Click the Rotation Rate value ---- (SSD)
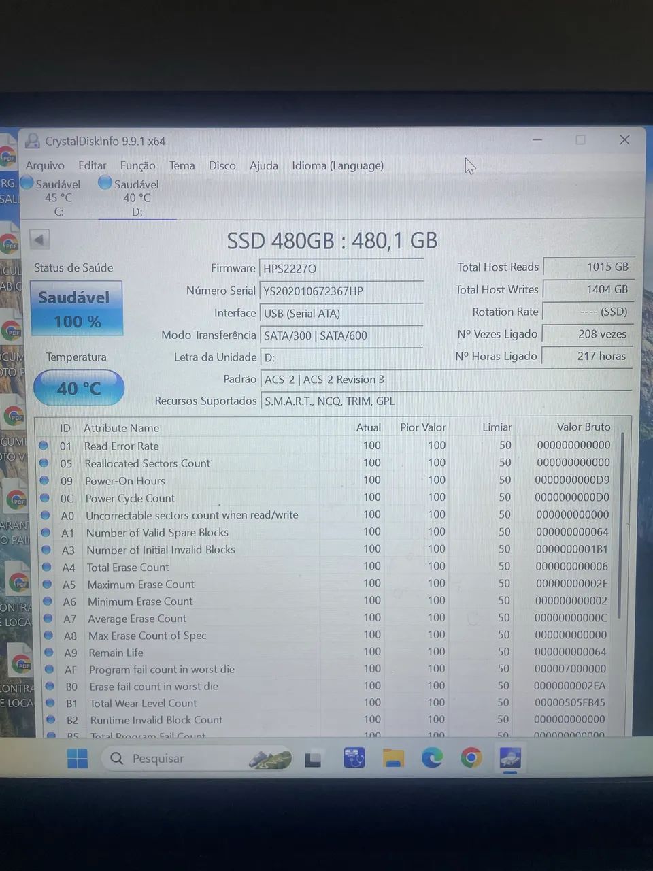This screenshot has width=653, height=871. pyautogui.click(x=588, y=312)
